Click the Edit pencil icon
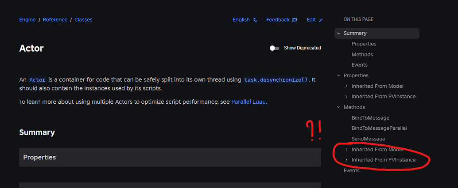Screen dimensions: 458x188 [x=321, y=20]
